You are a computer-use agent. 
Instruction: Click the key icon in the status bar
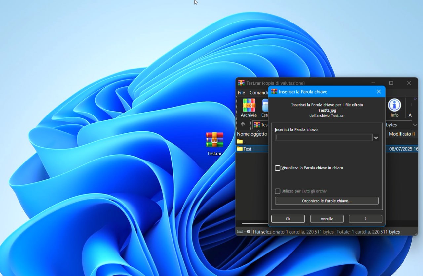(x=247, y=232)
